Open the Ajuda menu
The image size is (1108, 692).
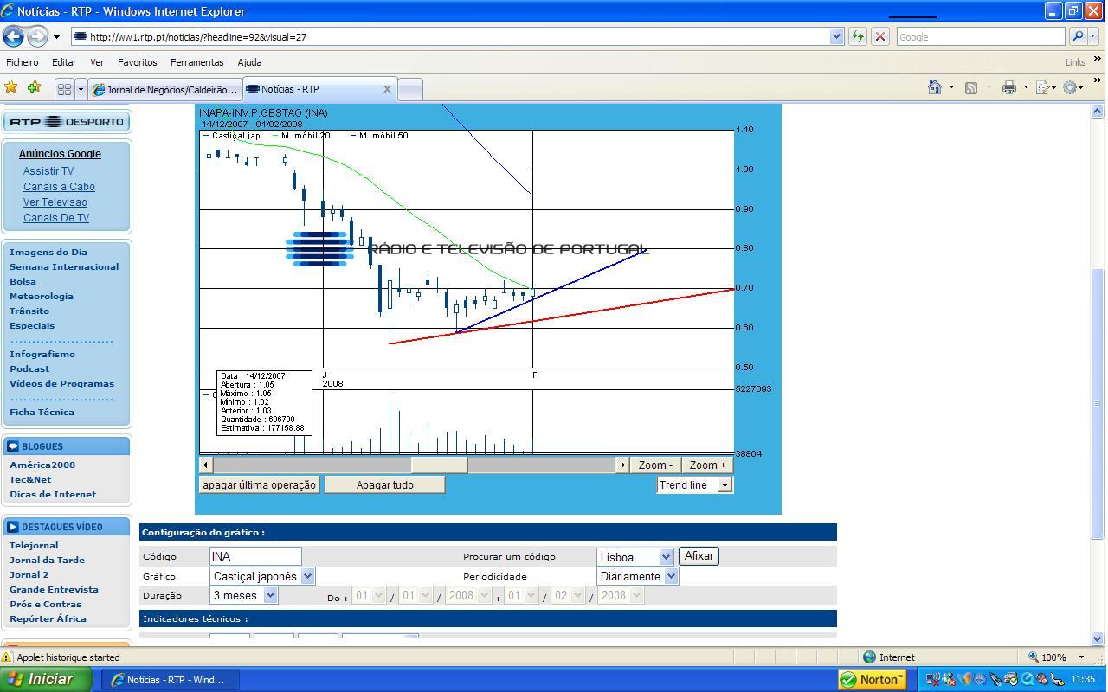pyautogui.click(x=249, y=62)
